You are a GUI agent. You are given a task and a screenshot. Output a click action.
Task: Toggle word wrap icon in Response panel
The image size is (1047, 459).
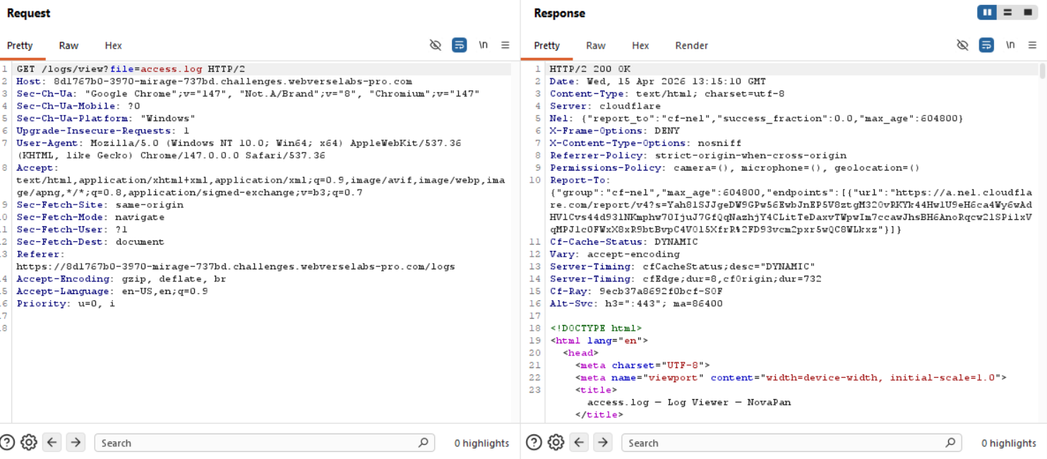point(986,45)
